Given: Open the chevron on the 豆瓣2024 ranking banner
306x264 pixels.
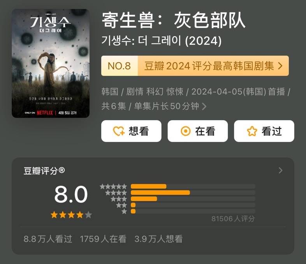Looking at the screenshot, I should (x=280, y=66).
